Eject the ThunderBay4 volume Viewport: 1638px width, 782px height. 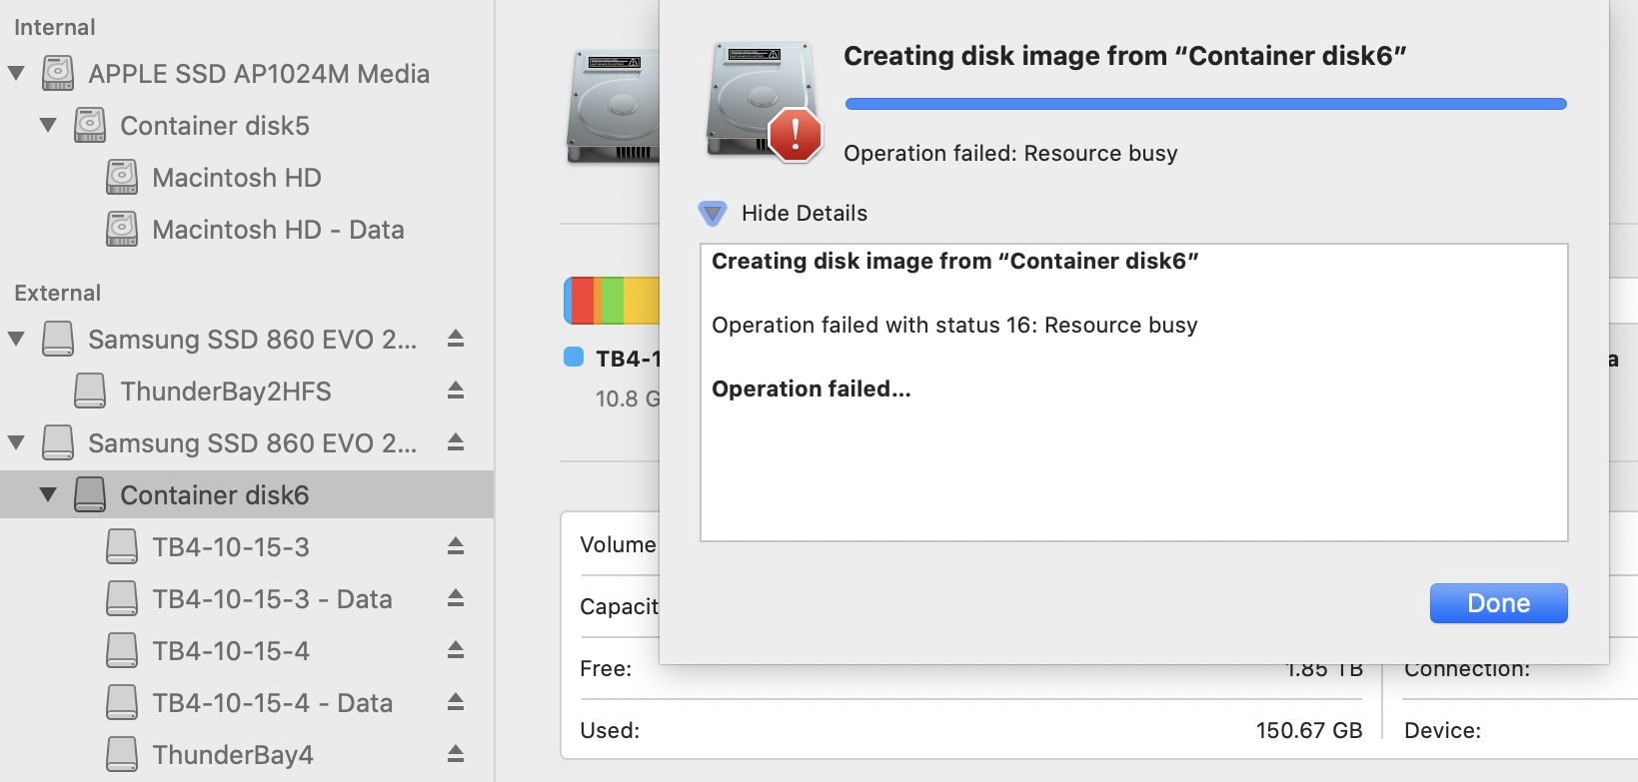pyautogui.click(x=456, y=754)
